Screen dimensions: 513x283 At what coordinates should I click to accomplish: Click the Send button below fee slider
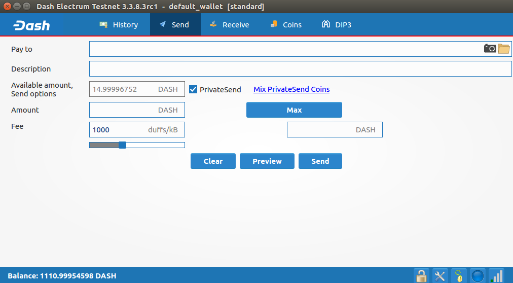pos(320,161)
